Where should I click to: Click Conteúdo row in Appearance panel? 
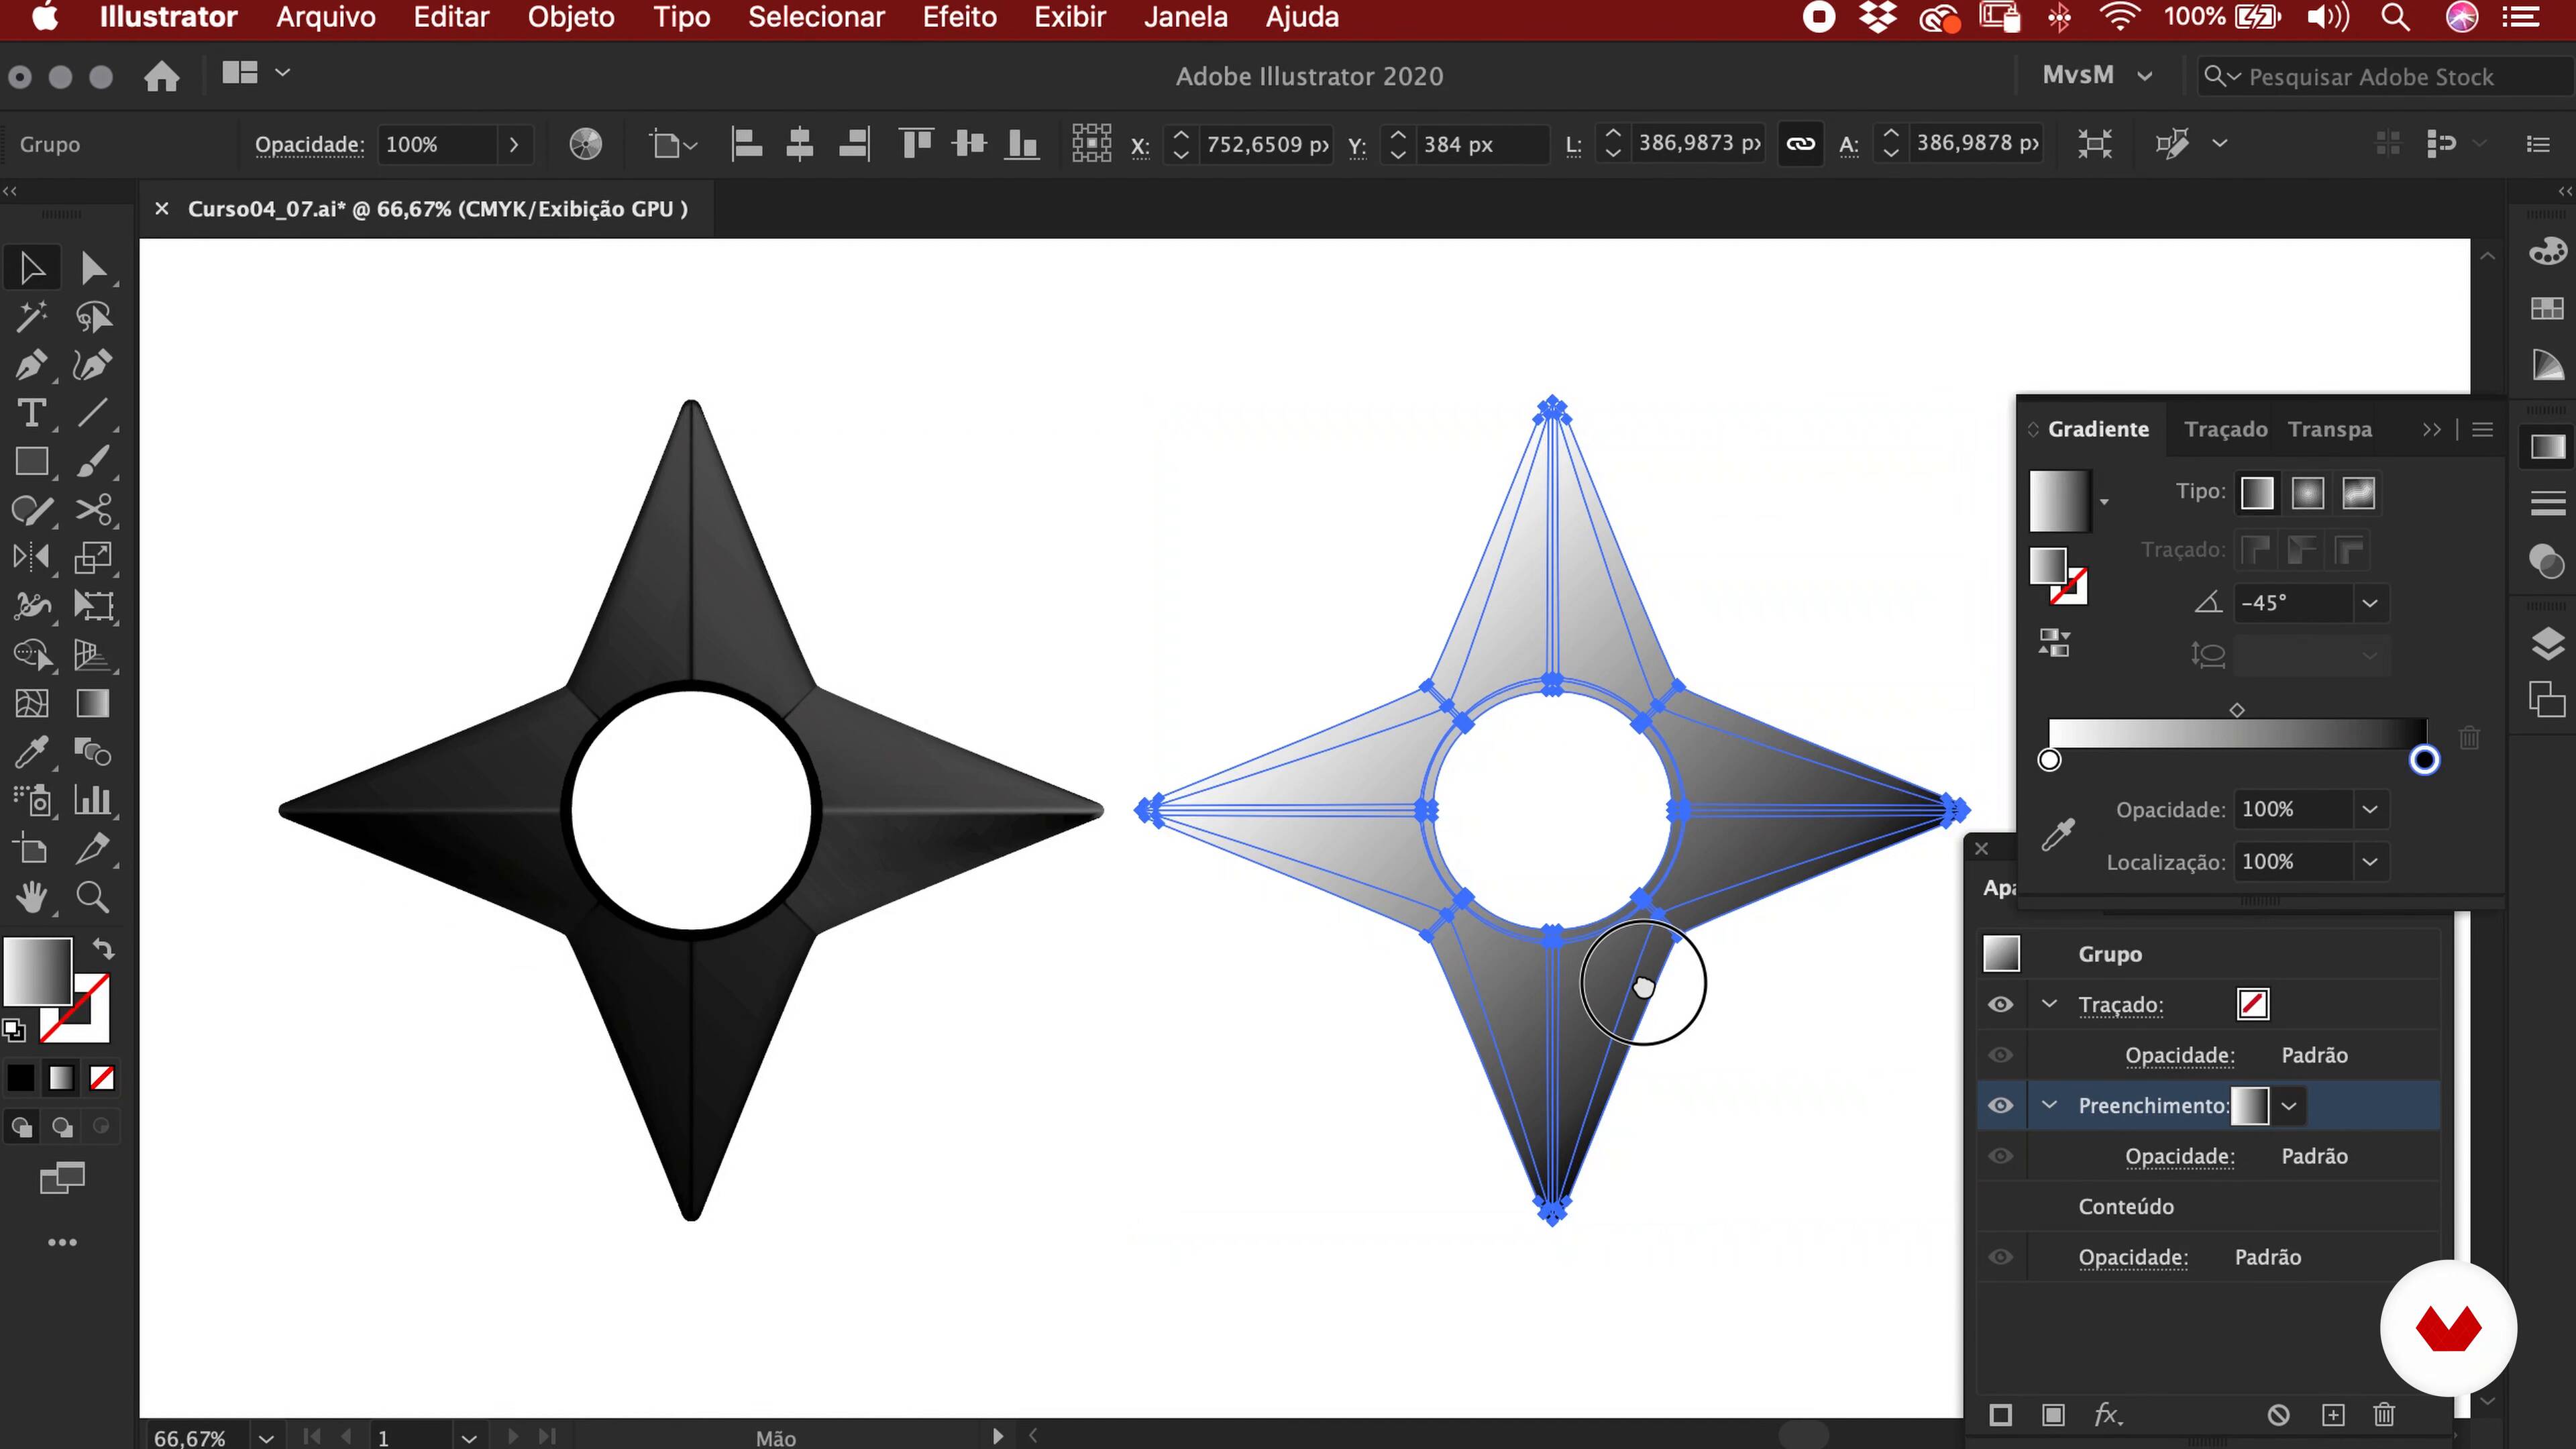(x=2208, y=1206)
